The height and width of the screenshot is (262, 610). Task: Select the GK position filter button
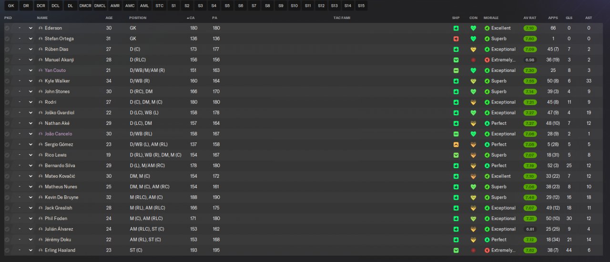(x=11, y=6)
